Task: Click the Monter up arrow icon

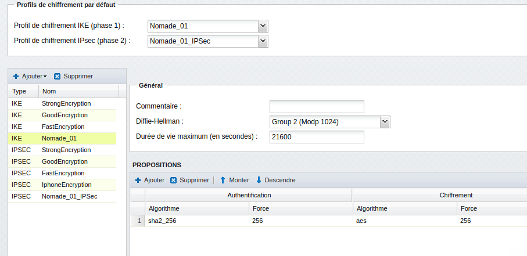Action: point(223,180)
